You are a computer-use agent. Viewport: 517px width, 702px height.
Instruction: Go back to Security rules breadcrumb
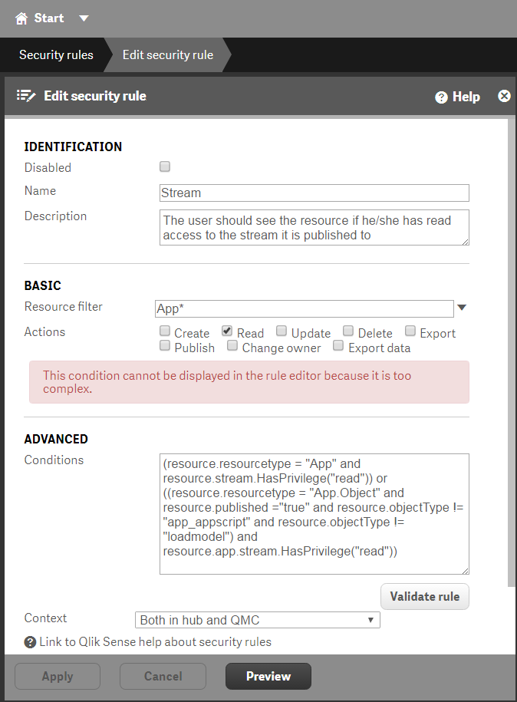point(56,54)
